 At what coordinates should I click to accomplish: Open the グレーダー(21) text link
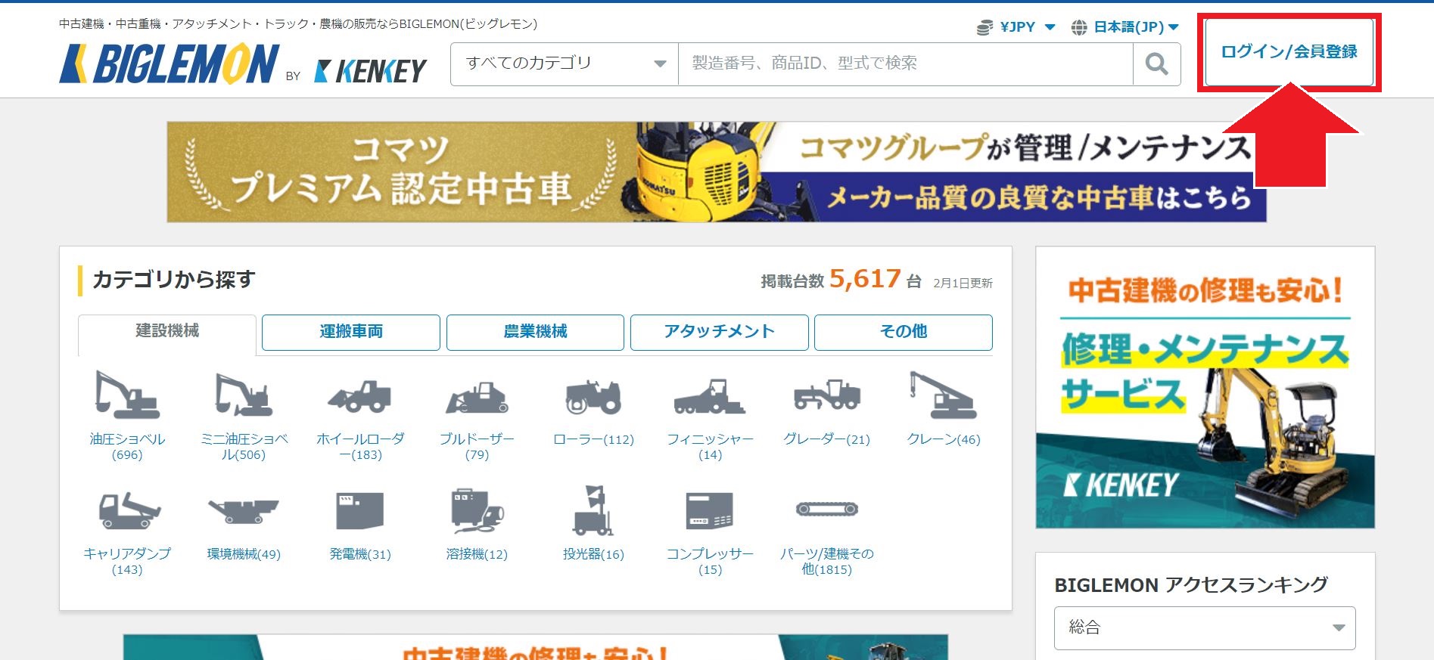coord(827,439)
